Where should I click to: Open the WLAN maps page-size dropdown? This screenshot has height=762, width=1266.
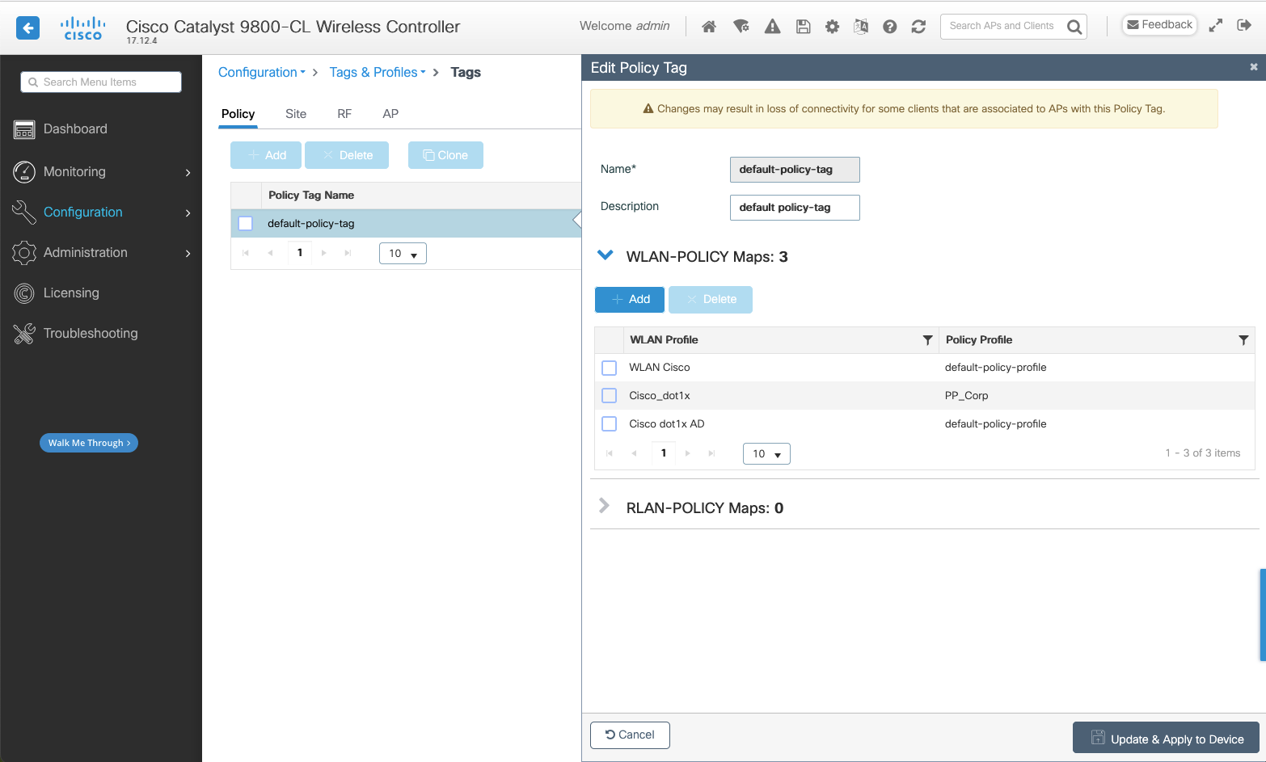766,454
